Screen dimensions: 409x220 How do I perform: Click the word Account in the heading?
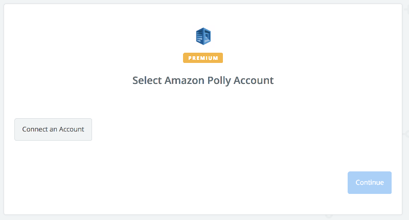[254, 80]
